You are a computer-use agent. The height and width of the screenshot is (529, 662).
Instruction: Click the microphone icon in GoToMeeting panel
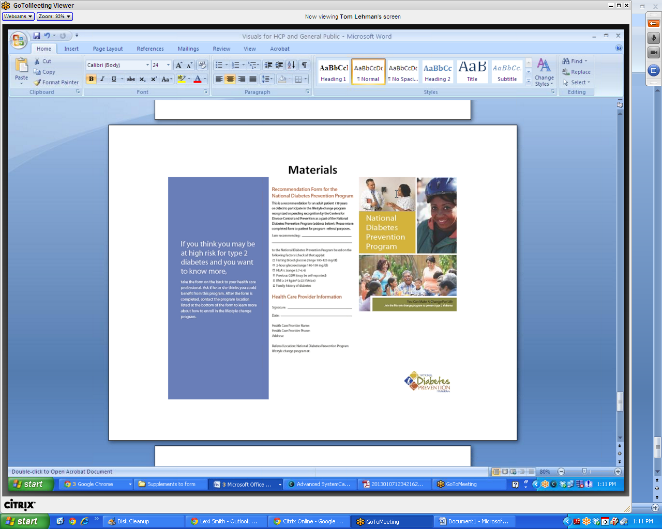[x=654, y=38]
